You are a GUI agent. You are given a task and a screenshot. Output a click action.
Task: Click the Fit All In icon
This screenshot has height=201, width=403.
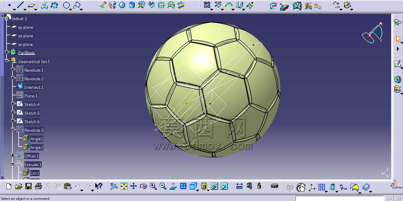coord(124,186)
